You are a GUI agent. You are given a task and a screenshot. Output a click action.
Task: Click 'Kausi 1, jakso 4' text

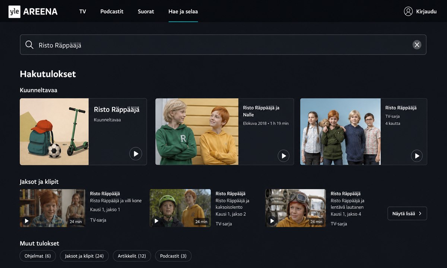coord(346,214)
